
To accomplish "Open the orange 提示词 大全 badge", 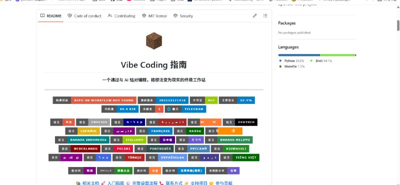I will (147, 170).
